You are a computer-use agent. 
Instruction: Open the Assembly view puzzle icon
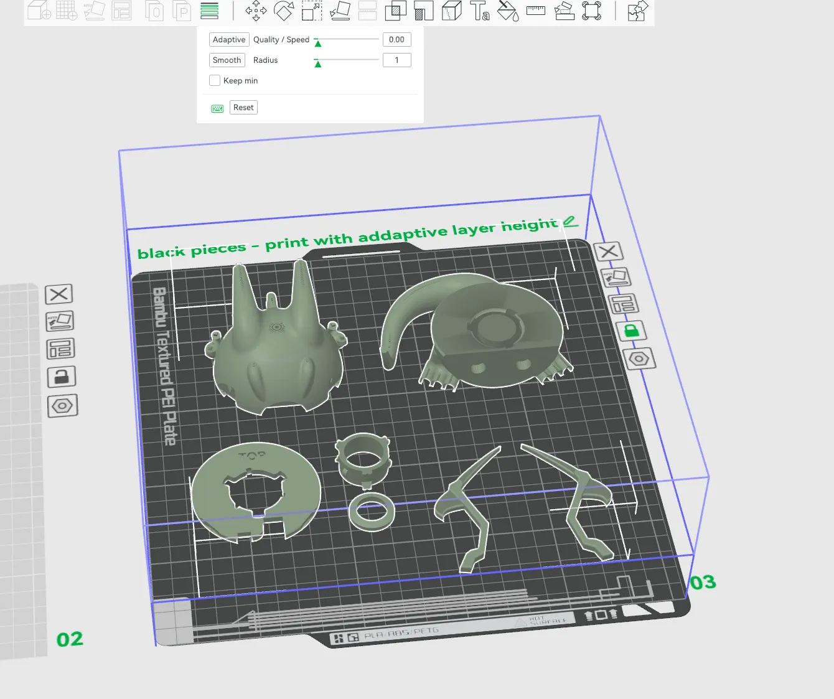click(637, 11)
